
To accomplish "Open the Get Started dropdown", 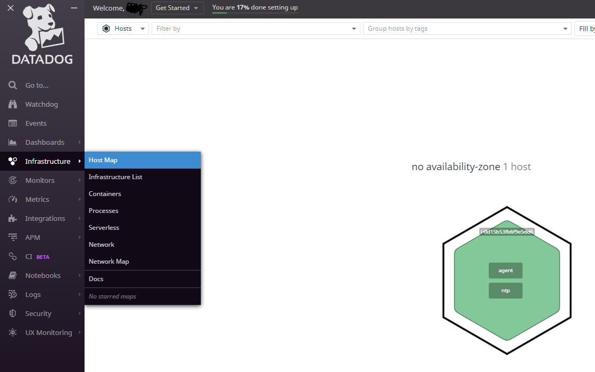I will (177, 7).
